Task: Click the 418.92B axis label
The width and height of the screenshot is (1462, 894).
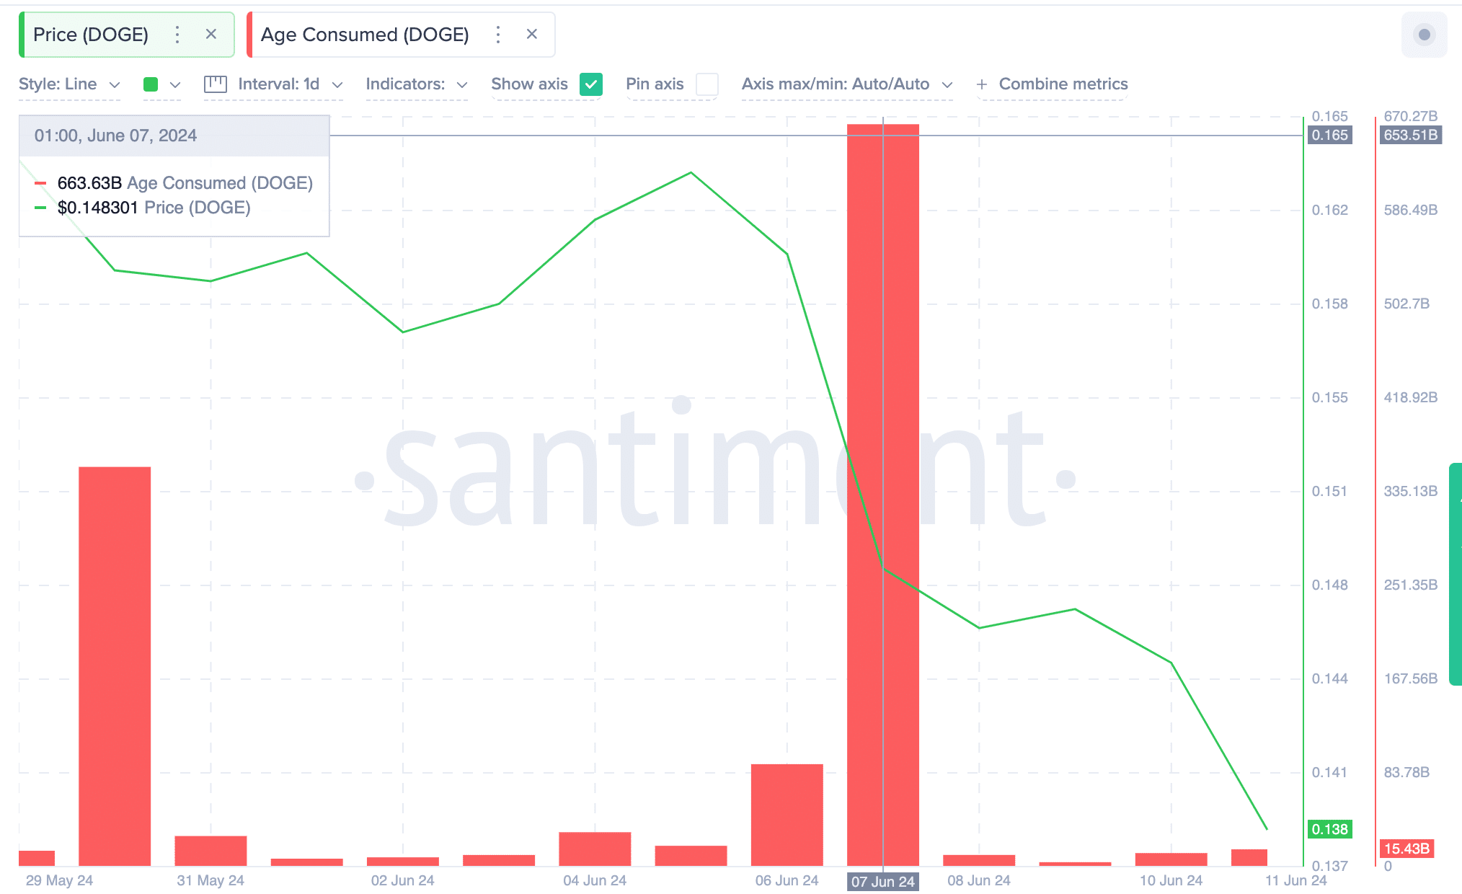Action: [x=1411, y=397]
